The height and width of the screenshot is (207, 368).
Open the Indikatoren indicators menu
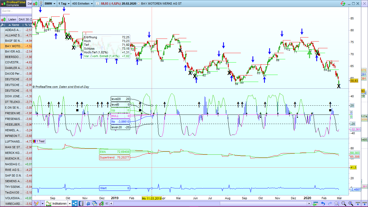(x=56, y=203)
